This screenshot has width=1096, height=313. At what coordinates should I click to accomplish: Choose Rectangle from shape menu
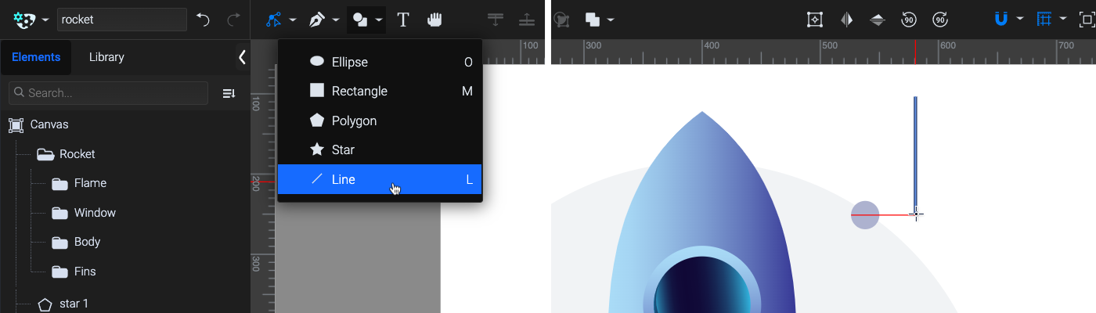pyautogui.click(x=380, y=91)
